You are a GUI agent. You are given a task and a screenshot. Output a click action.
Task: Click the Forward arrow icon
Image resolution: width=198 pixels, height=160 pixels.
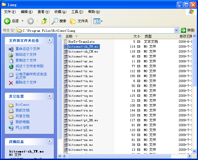coord(30,21)
